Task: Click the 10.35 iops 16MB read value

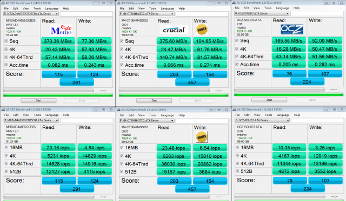Action: tap(289, 148)
